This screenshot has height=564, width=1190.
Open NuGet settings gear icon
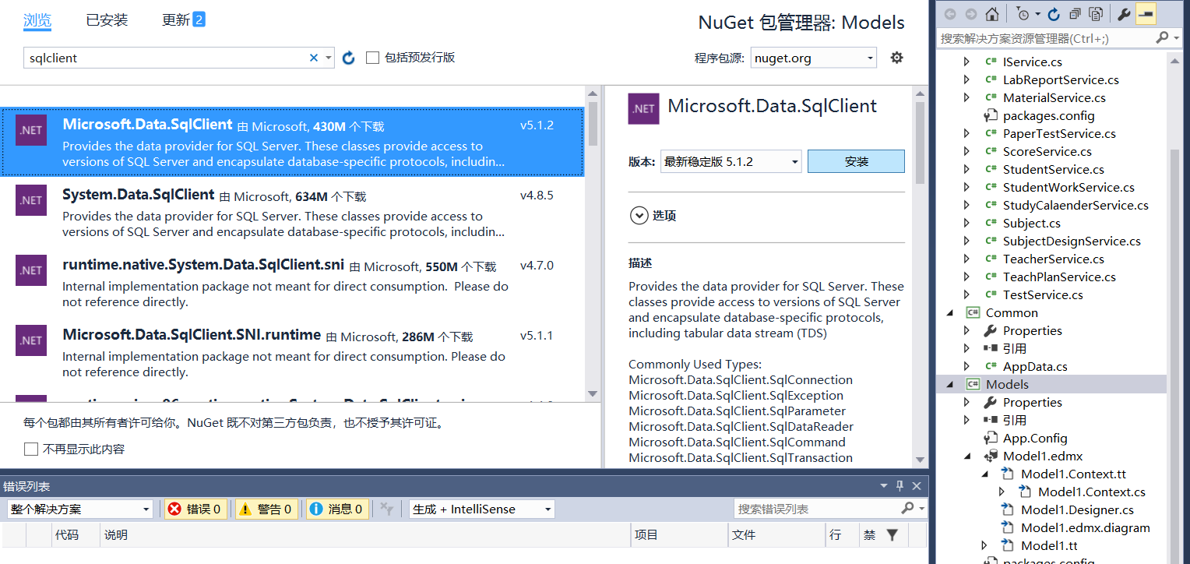point(896,57)
